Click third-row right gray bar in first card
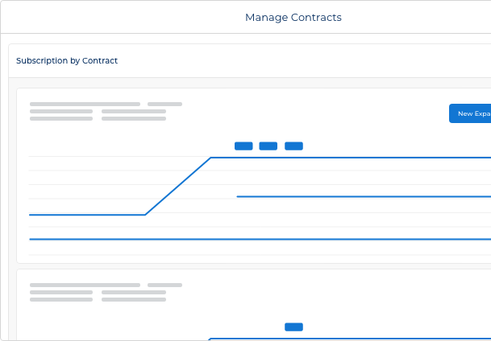491x341 pixels. (x=134, y=118)
